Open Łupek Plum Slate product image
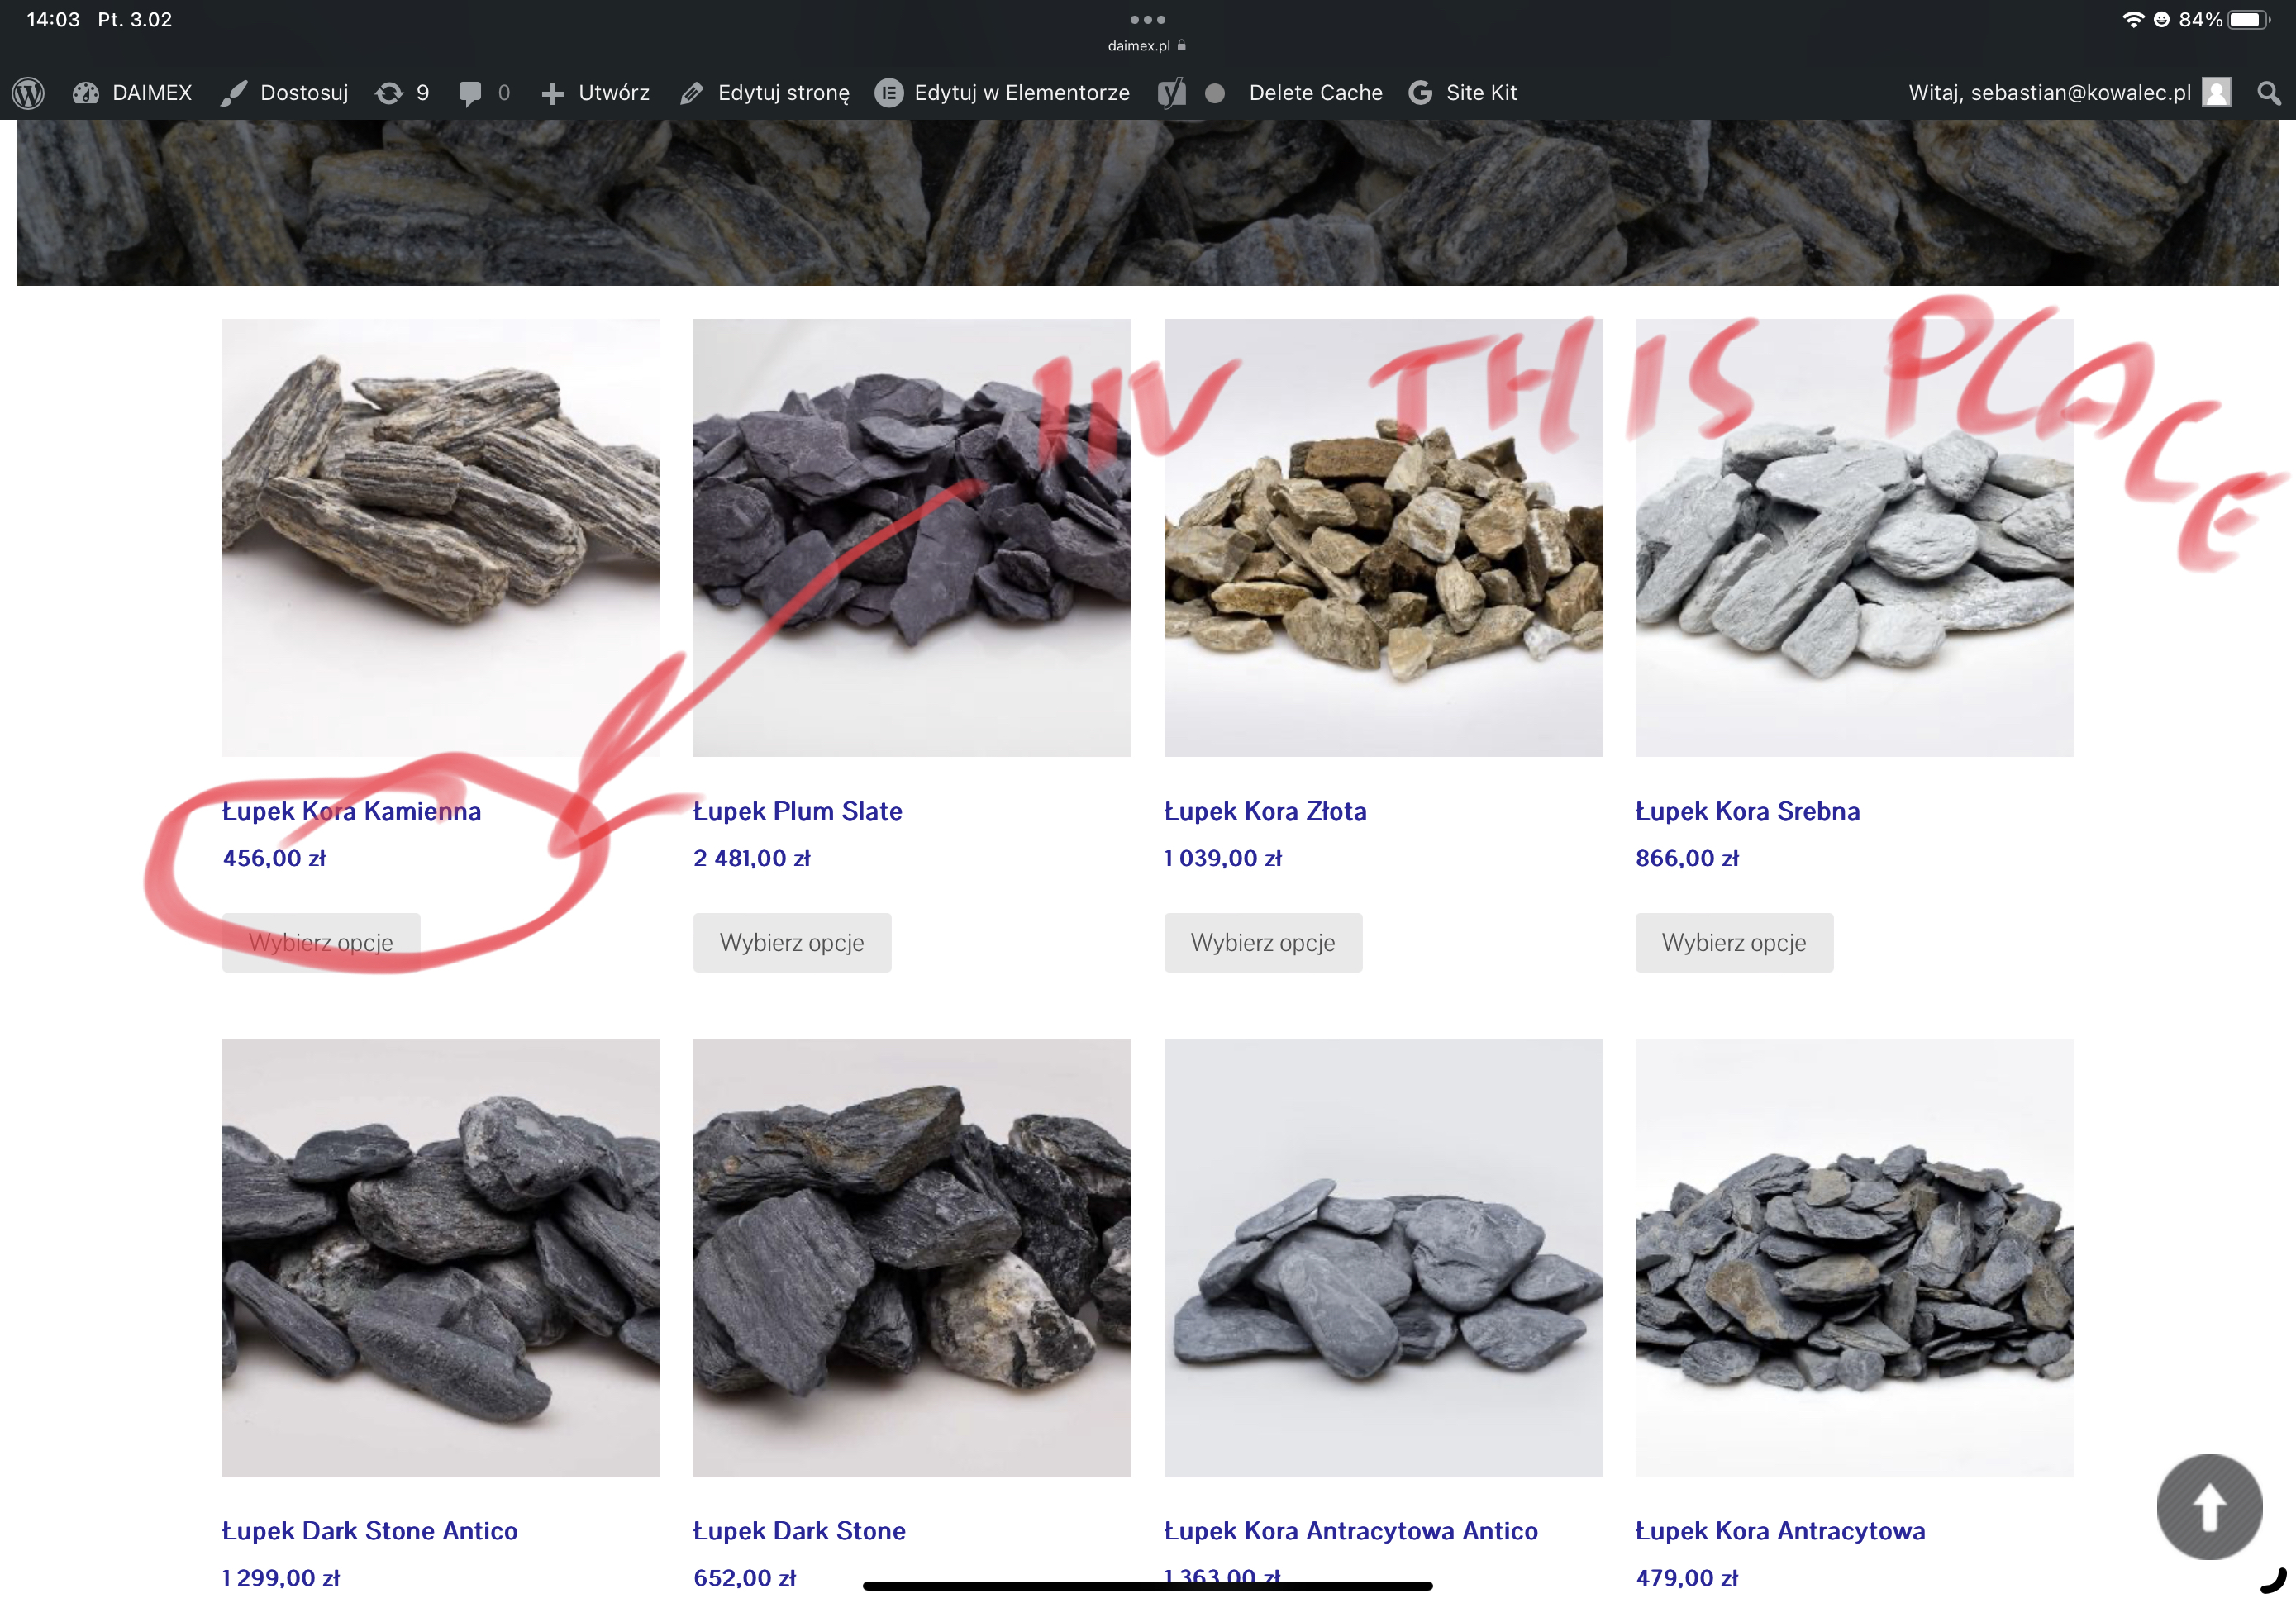 coord(912,537)
